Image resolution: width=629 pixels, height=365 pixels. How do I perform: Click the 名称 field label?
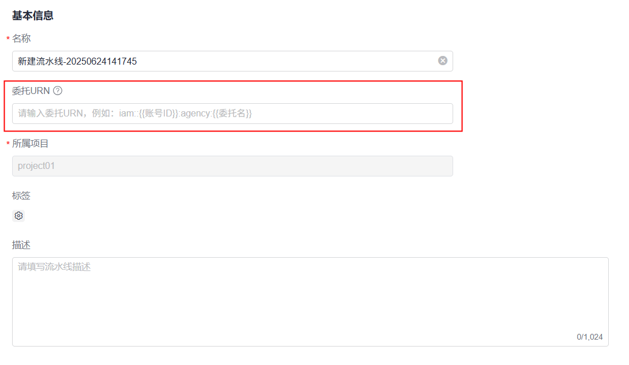(21, 39)
